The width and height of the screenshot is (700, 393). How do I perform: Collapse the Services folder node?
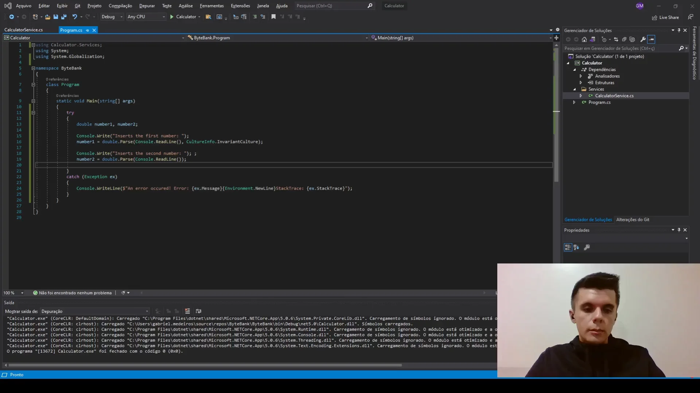575,89
